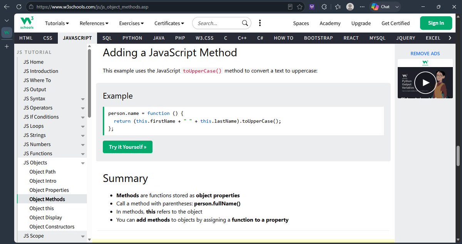This screenshot has height=244, width=462.
Task: Click the browser back arrow
Action: click(x=7, y=7)
